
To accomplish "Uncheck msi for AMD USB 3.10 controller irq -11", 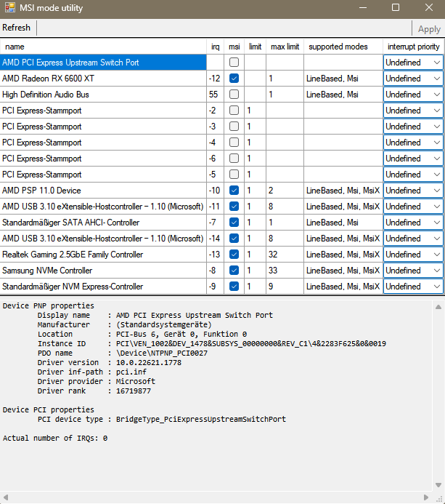I will (234, 207).
